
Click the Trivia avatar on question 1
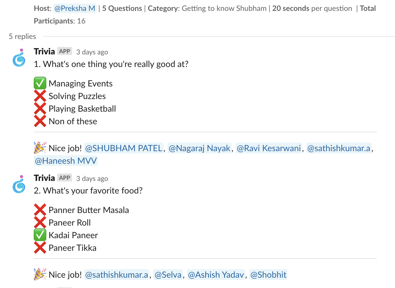(19, 58)
